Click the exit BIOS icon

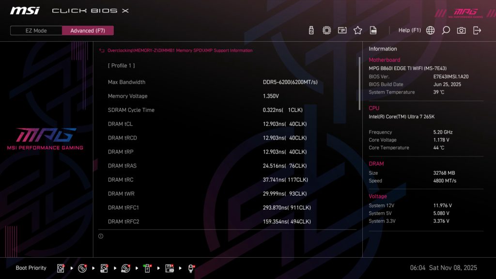[x=477, y=30]
